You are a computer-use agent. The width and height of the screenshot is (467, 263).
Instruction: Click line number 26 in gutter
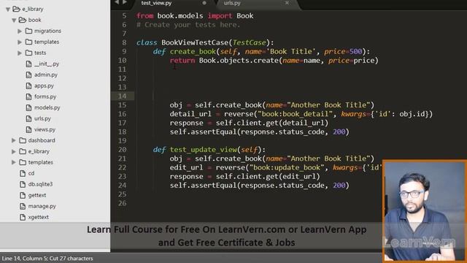point(122,203)
